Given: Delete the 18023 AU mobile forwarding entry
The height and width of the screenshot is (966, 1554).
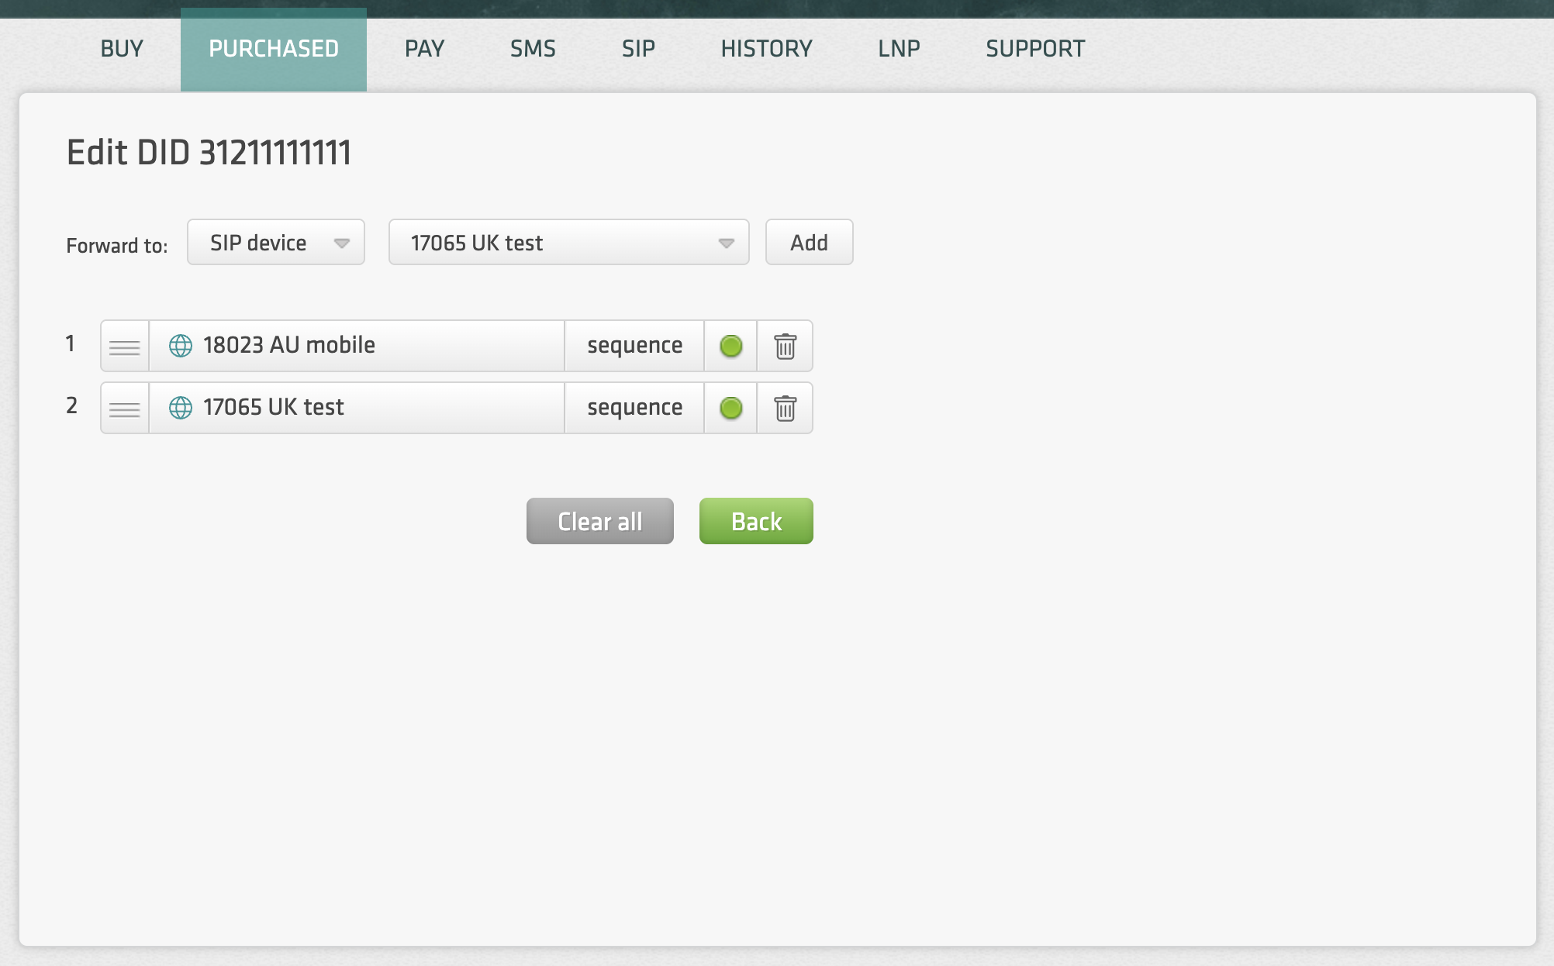Looking at the screenshot, I should tap(785, 346).
